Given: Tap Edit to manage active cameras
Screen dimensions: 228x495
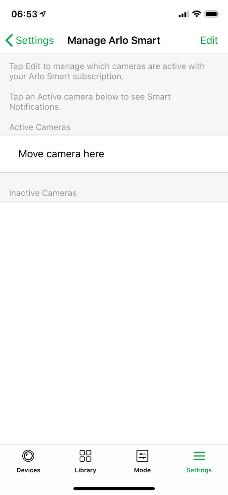Looking at the screenshot, I should click(x=209, y=40).
